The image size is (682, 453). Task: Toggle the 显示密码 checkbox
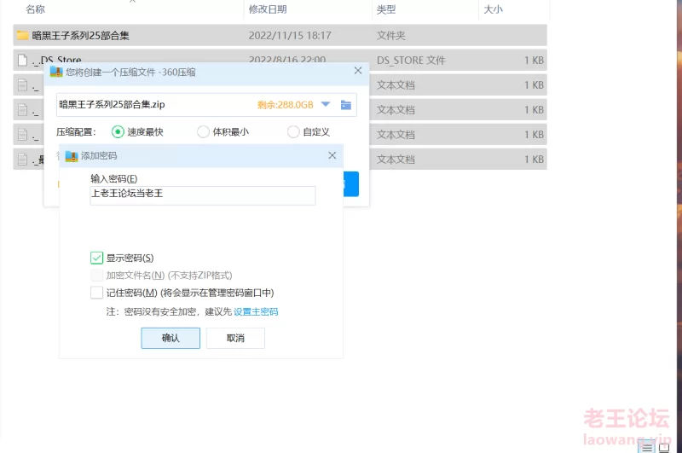(x=96, y=258)
